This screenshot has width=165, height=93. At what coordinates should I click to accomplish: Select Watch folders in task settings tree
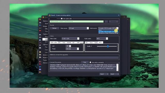(45, 58)
